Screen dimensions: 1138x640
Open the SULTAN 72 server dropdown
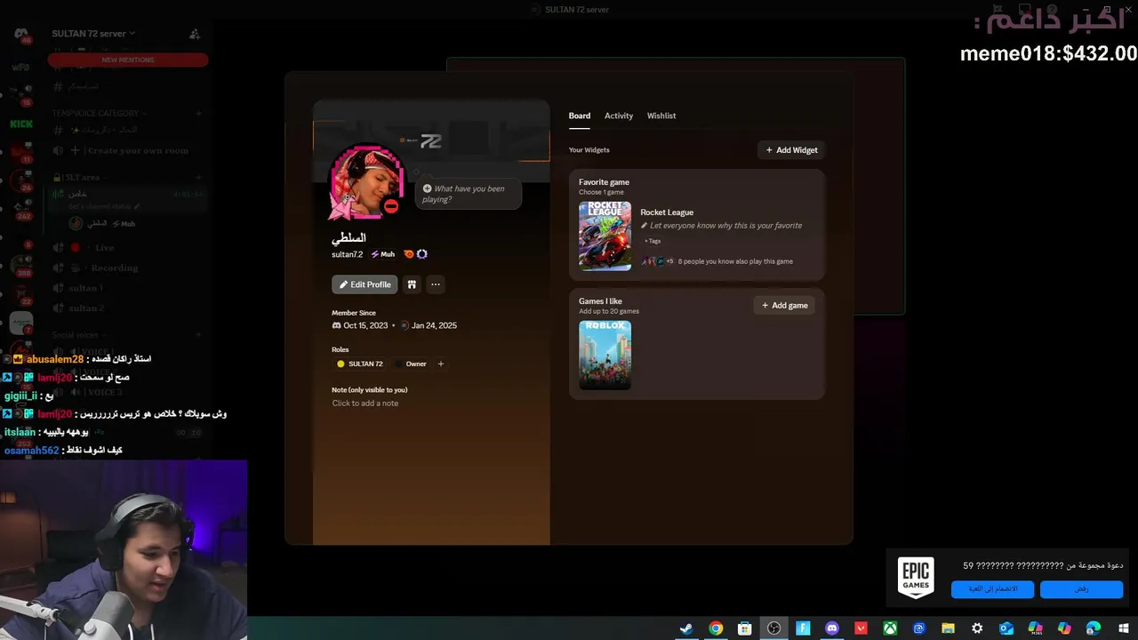[x=93, y=34]
